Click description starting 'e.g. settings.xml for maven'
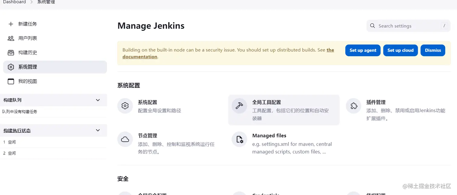The width and height of the screenshot is (457, 195). (x=292, y=148)
